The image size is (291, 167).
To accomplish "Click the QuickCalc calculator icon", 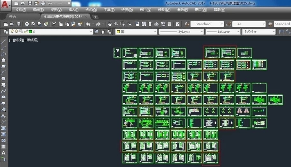I will (x=170, y=24).
